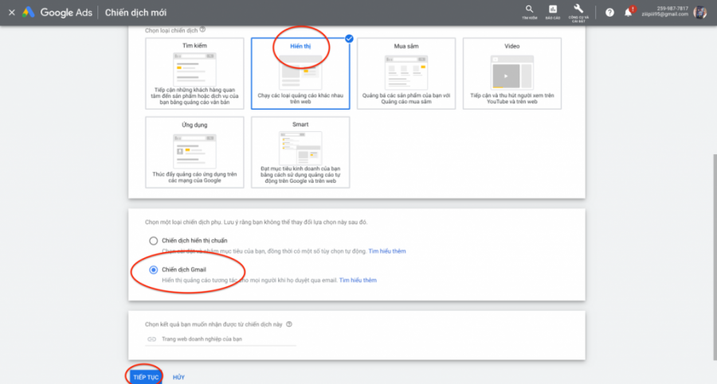Click the Trang web doanh nghiệp của bạn field

pyautogui.click(x=221, y=339)
